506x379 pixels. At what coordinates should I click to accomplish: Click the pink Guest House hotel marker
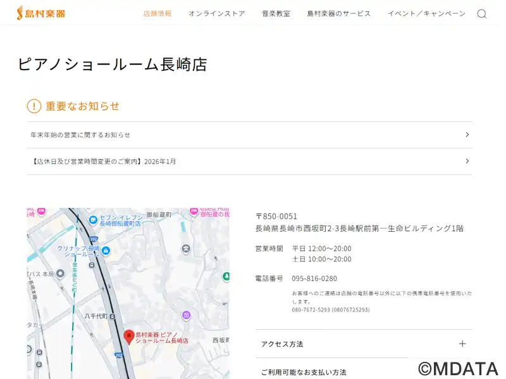click(194, 210)
